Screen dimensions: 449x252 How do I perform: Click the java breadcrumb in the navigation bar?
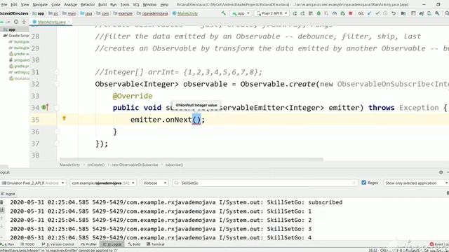[86, 13]
